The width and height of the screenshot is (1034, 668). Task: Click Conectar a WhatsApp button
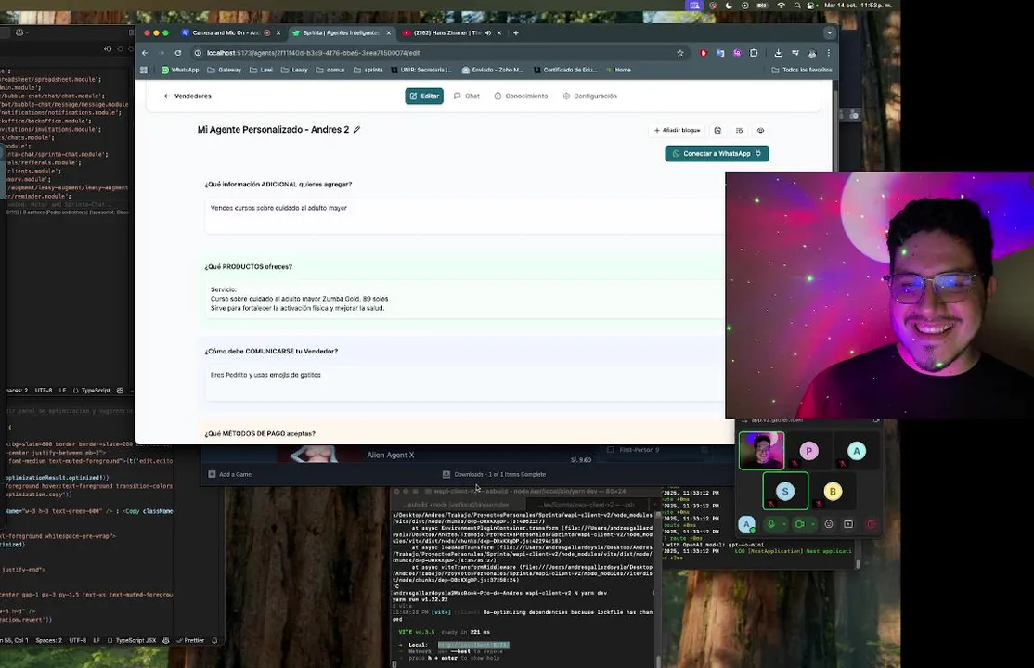click(717, 154)
